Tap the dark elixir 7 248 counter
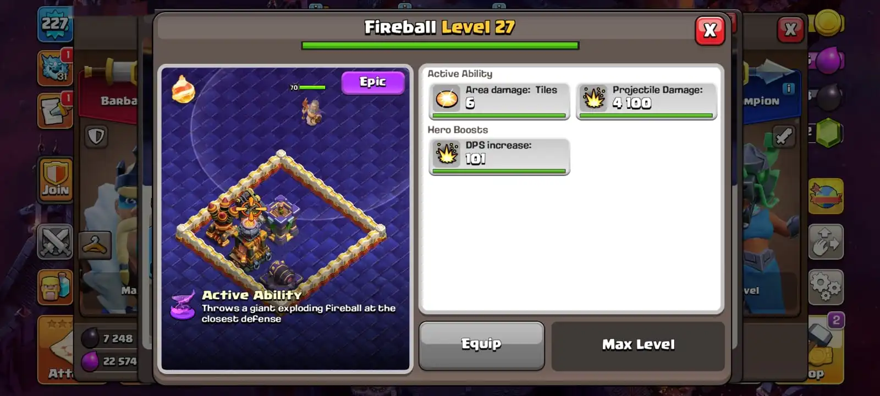This screenshot has height=396, width=880. pyautogui.click(x=108, y=338)
